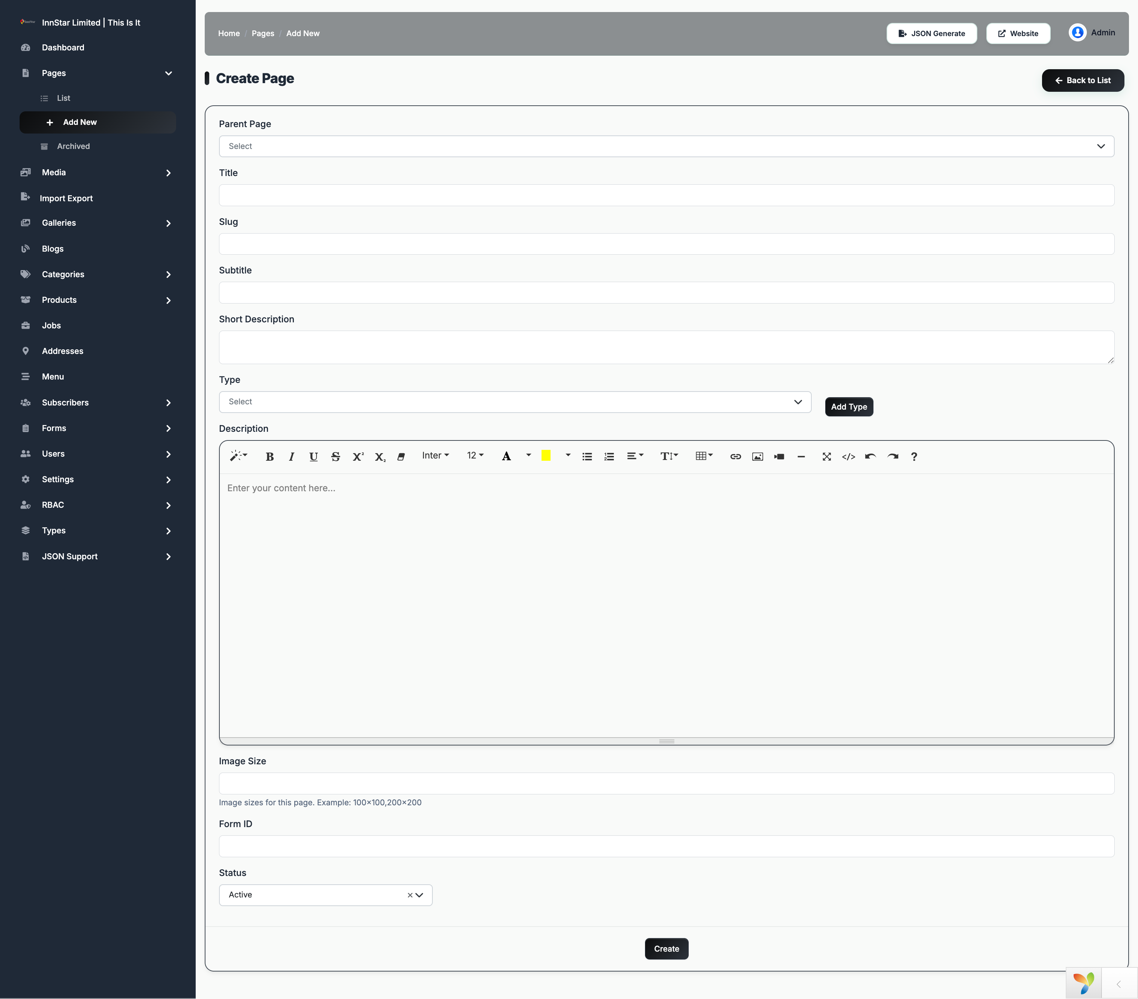Click the eraser remove-format icon

tap(401, 456)
